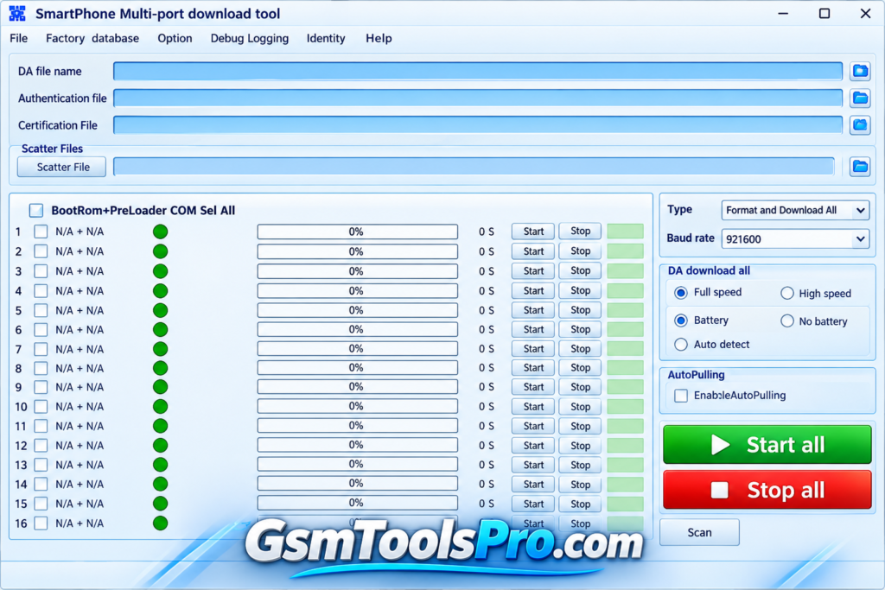This screenshot has height=590, width=885.
Task: Click the green status indicator for port 16
Action: coord(160,523)
